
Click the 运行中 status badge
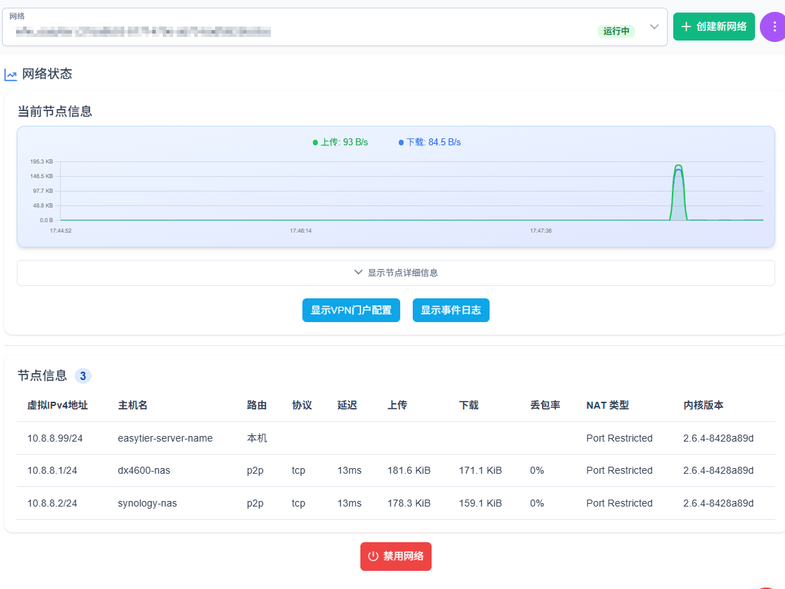[616, 31]
